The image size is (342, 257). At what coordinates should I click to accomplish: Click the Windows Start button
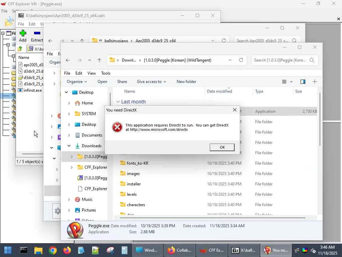point(8,250)
